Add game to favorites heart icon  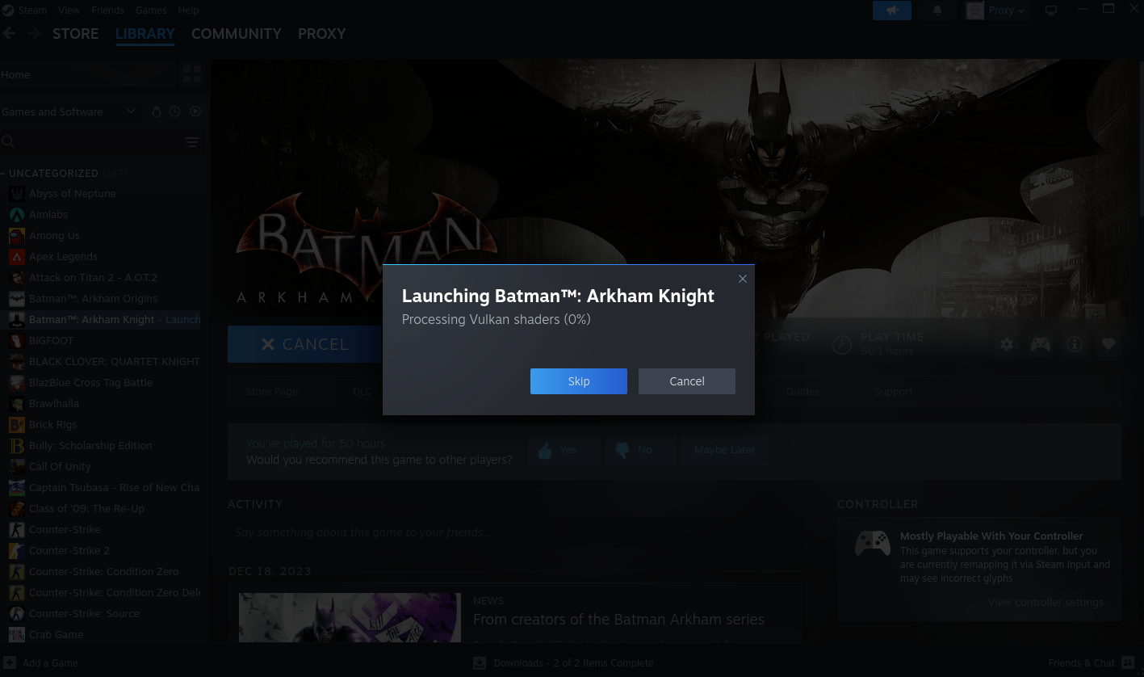1108,344
